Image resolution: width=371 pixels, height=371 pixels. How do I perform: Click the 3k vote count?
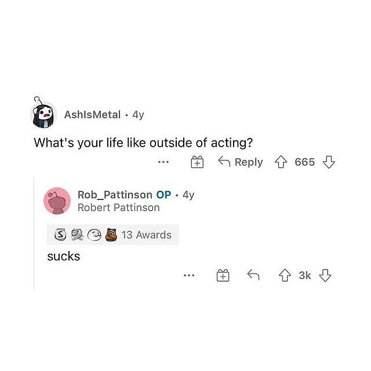[x=305, y=275]
